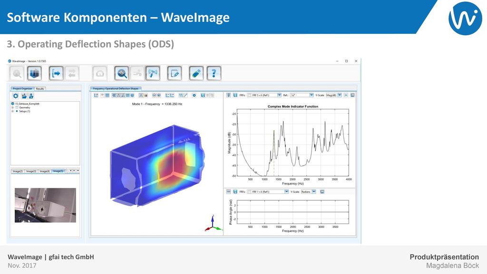This screenshot has height=274, width=487.
Task: Open the 3D geometry model tool
Action: point(34,73)
